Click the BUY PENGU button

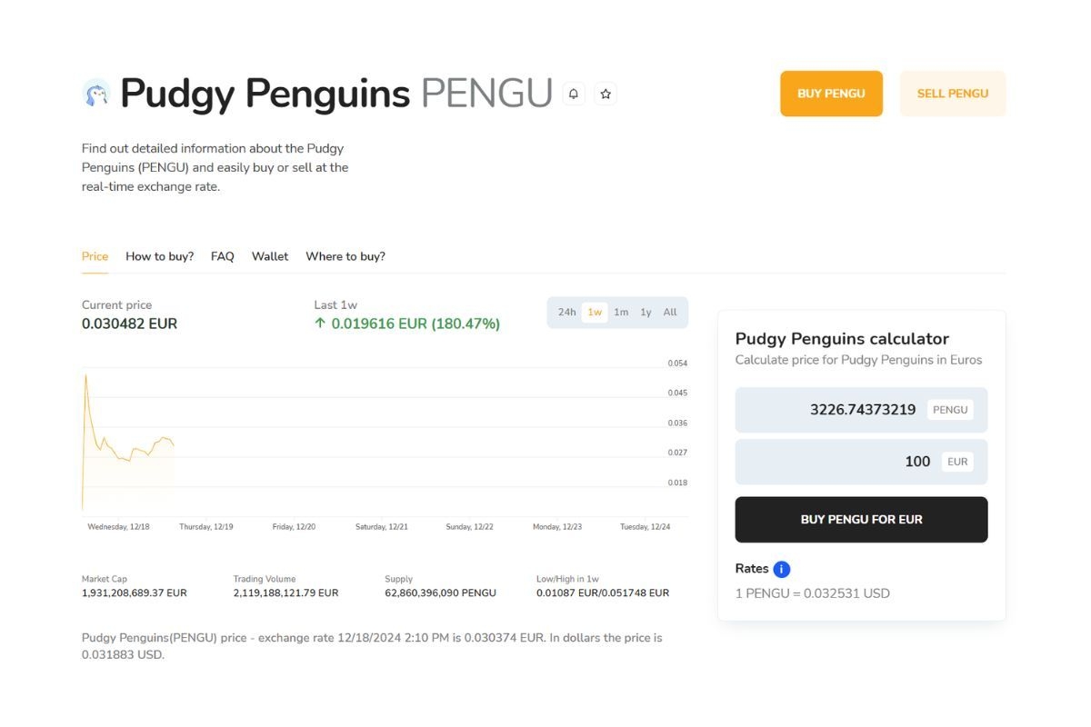(x=830, y=93)
